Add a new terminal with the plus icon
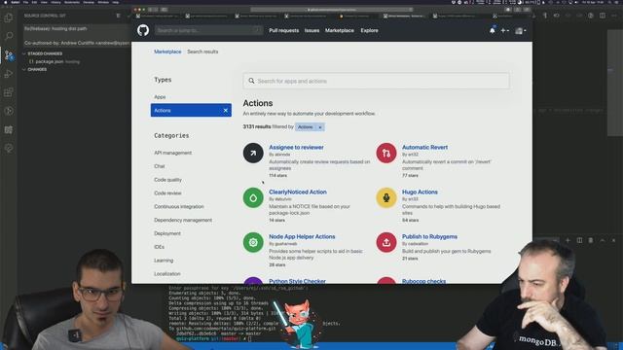 tap(568, 240)
